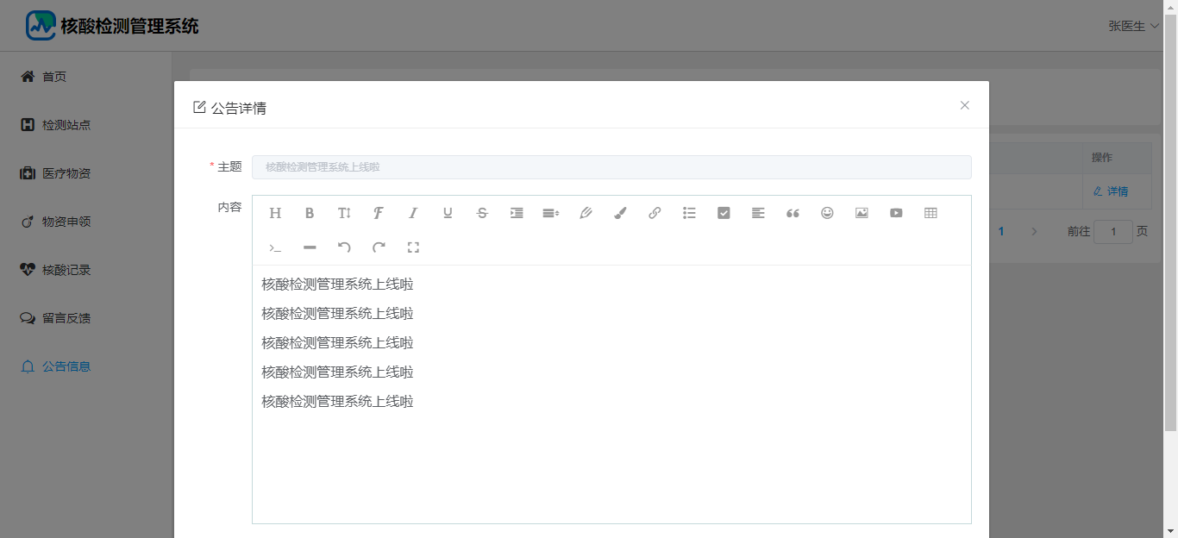Click the 详情 link in table
The image size is (1178, 538).
(x=1111, y=191)
